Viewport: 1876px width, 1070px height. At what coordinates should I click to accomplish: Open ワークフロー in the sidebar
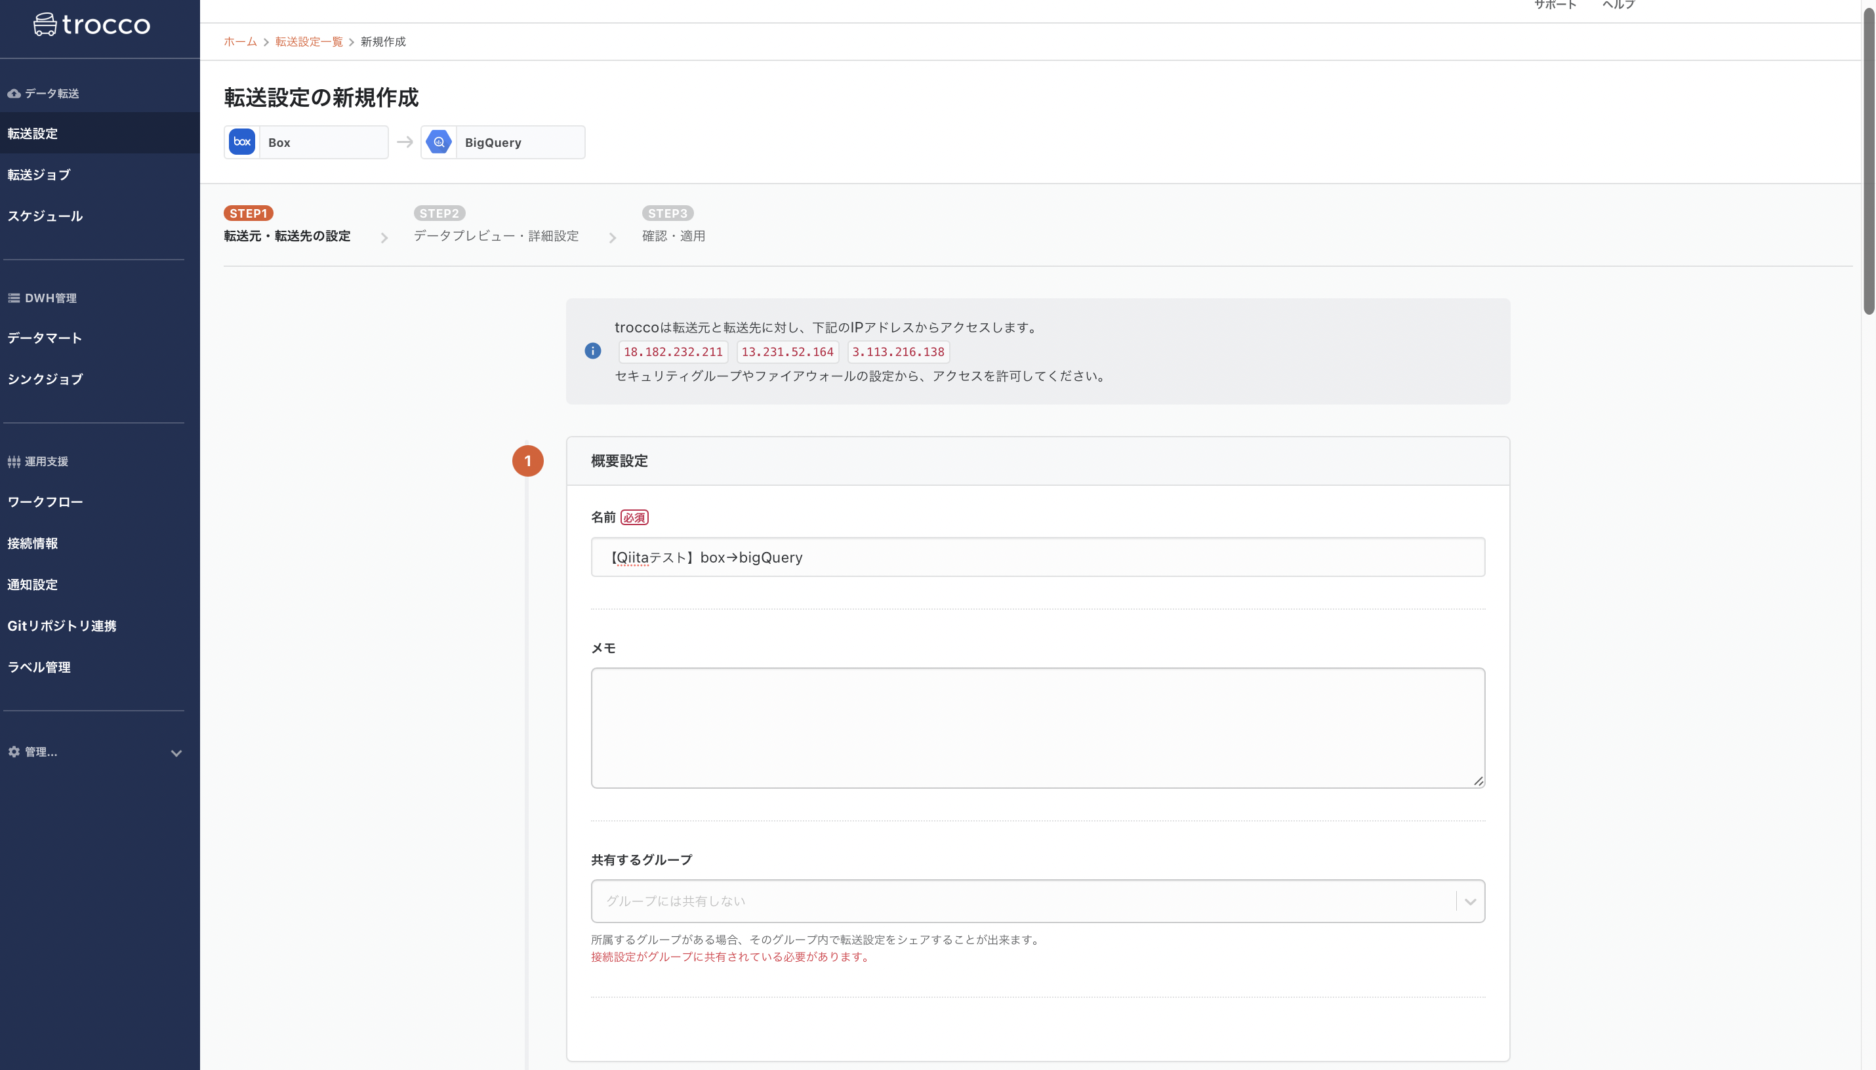point(100,502)
